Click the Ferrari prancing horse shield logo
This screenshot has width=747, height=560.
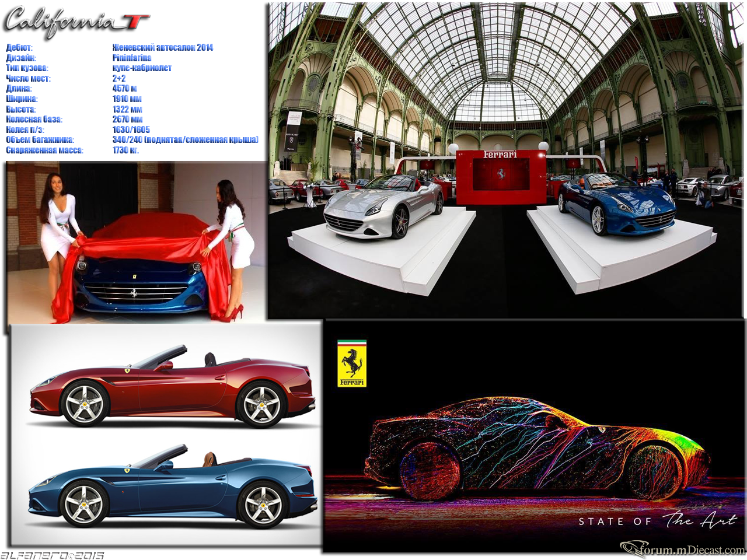coord(352,363)
